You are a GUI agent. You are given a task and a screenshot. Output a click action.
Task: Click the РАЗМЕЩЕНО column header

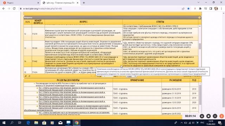[176, 80]
